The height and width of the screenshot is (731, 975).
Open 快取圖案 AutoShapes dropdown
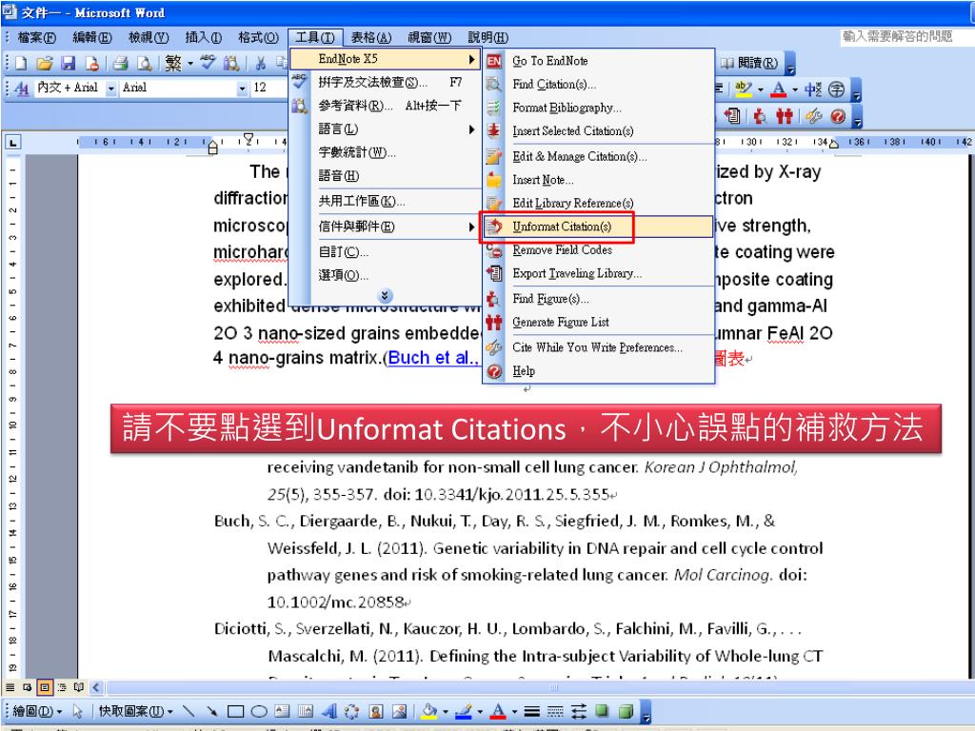(x=135, y=711)
